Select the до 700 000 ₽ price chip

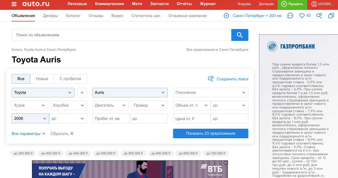coord(216,154)
